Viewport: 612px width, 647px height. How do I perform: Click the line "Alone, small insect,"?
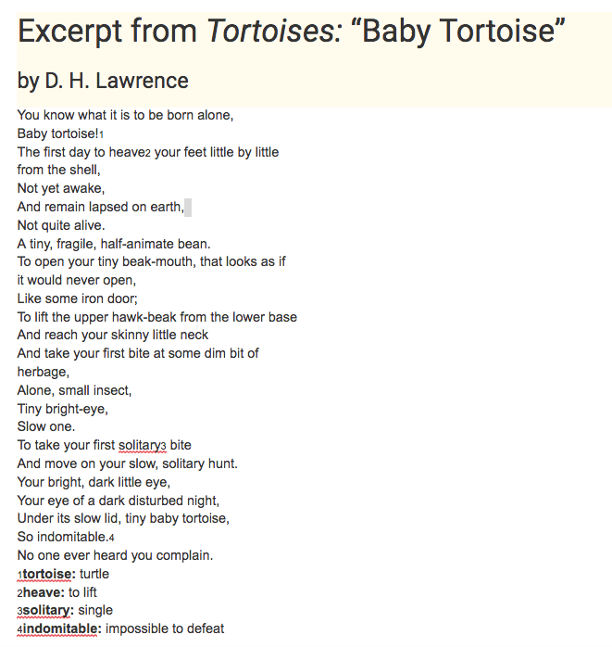coord(75,390)
